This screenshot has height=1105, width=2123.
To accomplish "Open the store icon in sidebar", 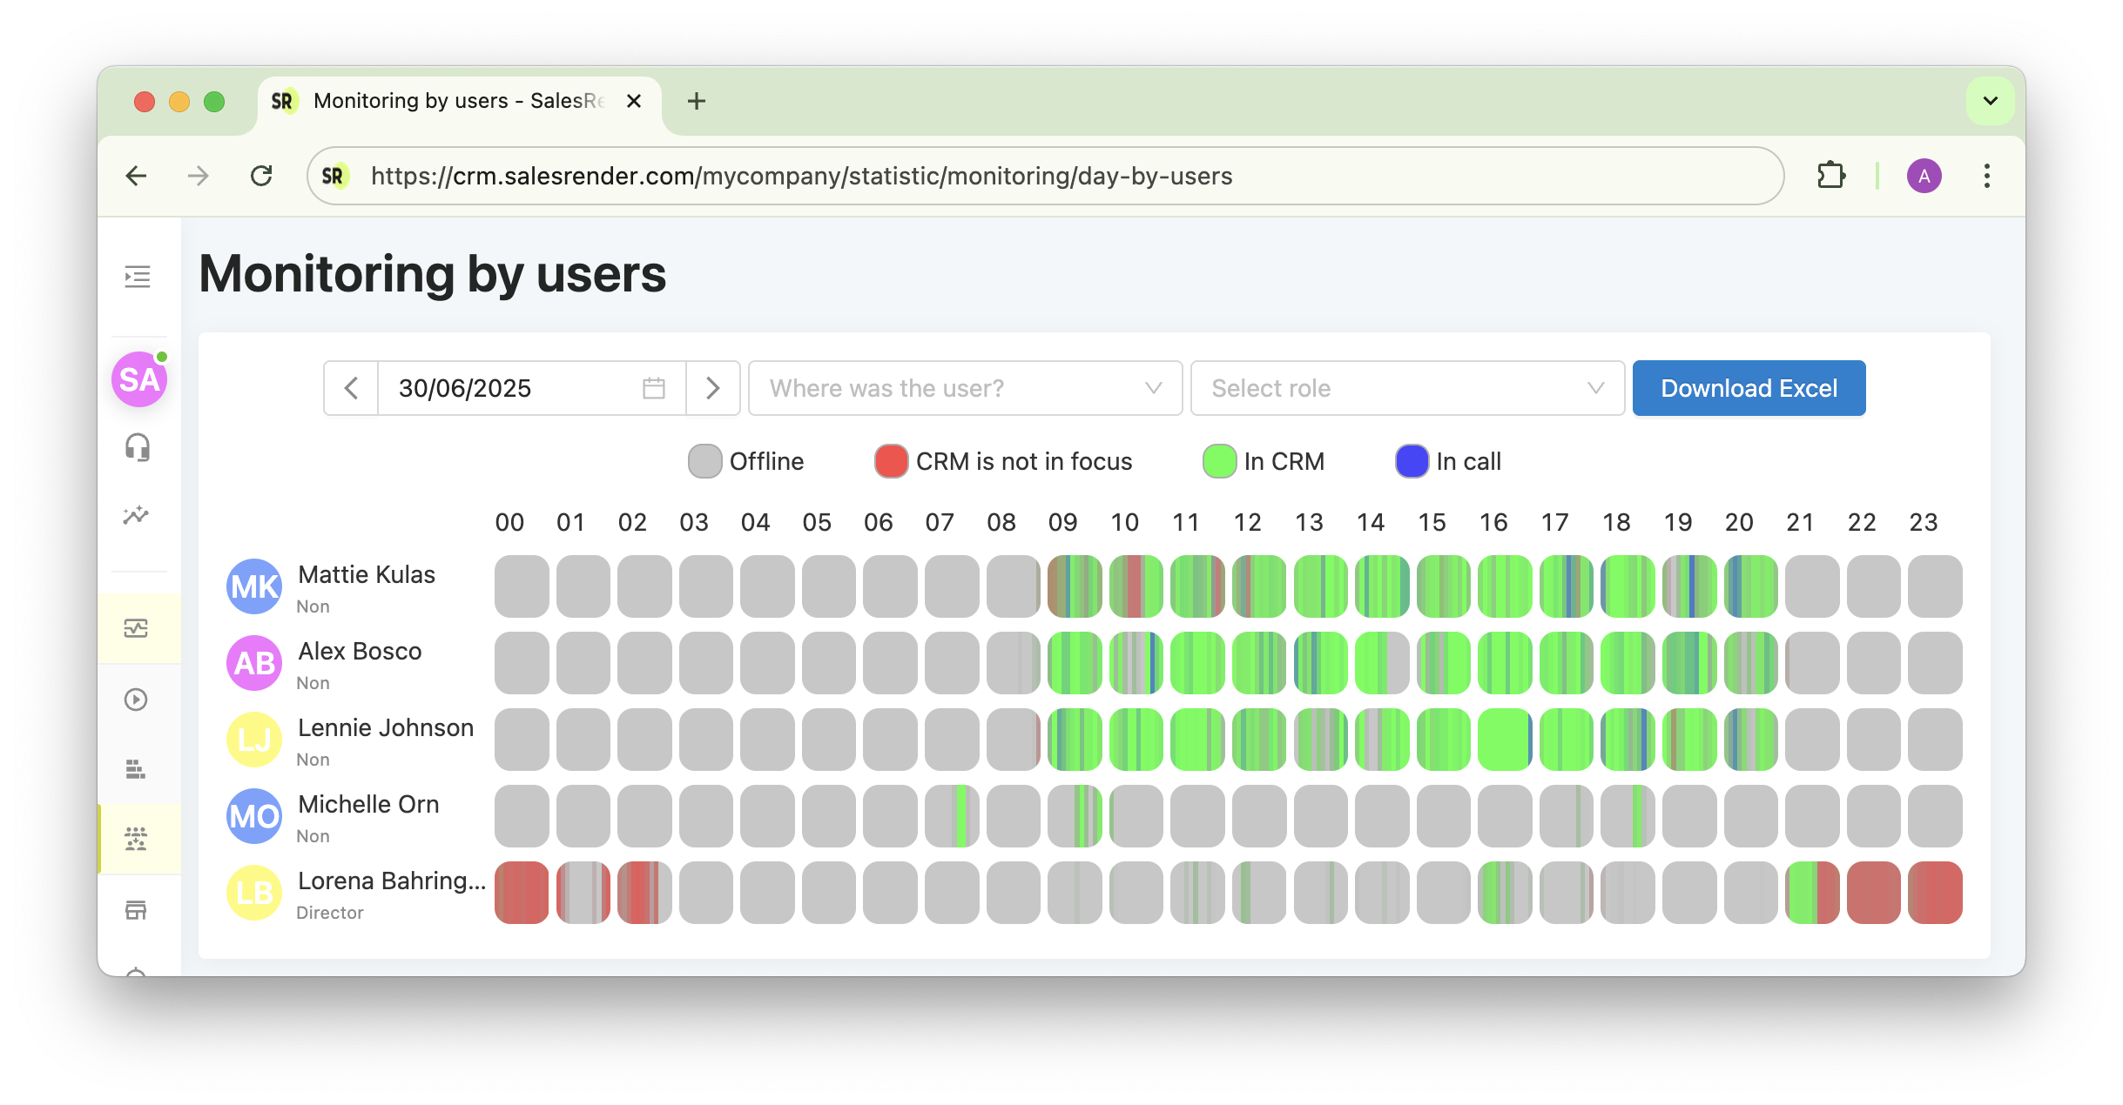I will [137, 910].
